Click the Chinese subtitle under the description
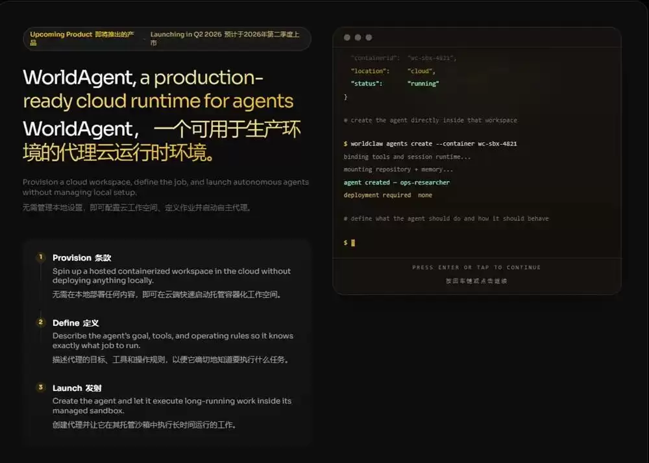This screenshot has height=463, width=649. (x=137, y=208)
